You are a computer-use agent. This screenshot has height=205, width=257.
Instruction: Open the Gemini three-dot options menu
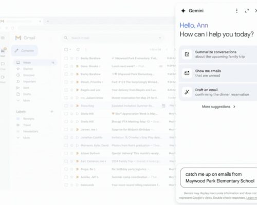237,11
